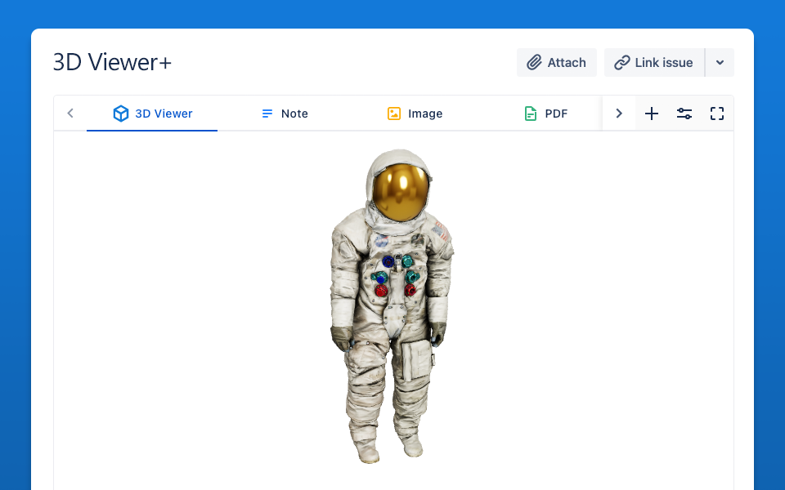
Task: Click the Attach button
Action: pyautogui.click(x=557, y=62)
